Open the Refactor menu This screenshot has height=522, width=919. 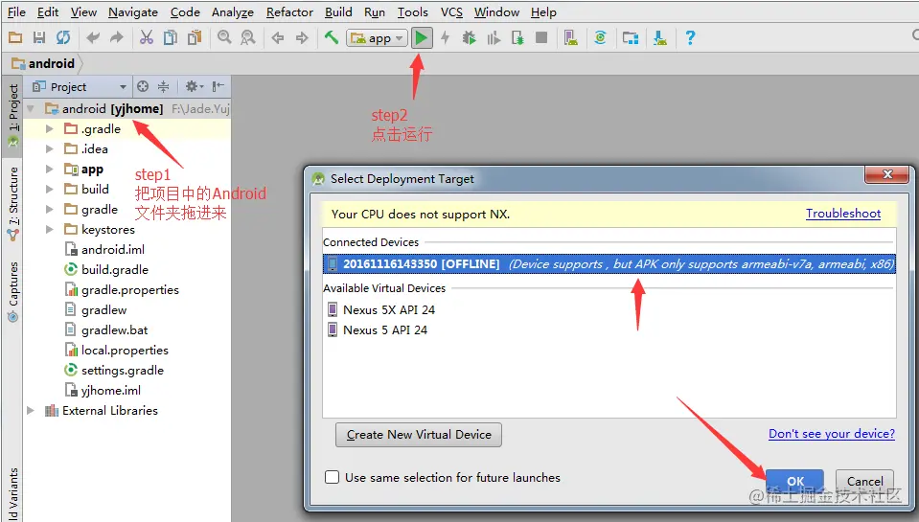289,12
